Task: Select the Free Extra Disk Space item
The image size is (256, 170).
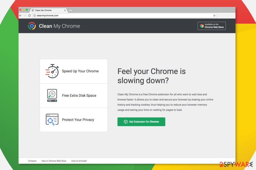Action: click(74, 95)
